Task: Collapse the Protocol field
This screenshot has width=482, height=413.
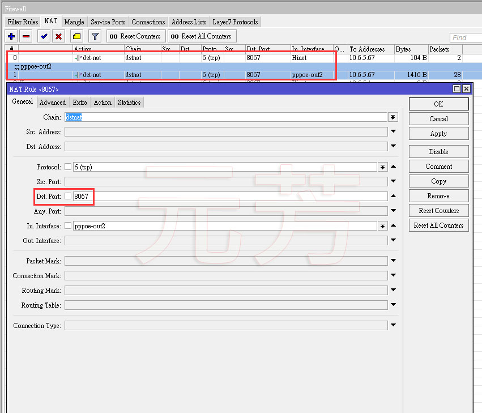Action: [394, 167]
